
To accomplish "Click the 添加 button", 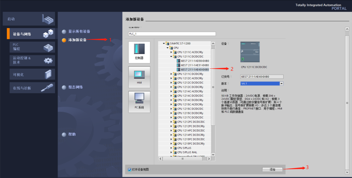I will (272, 170).
